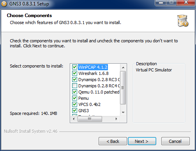Screen dimensions: 196x151
Task: Select the Pemu list item text
Action: pos(83,98)
